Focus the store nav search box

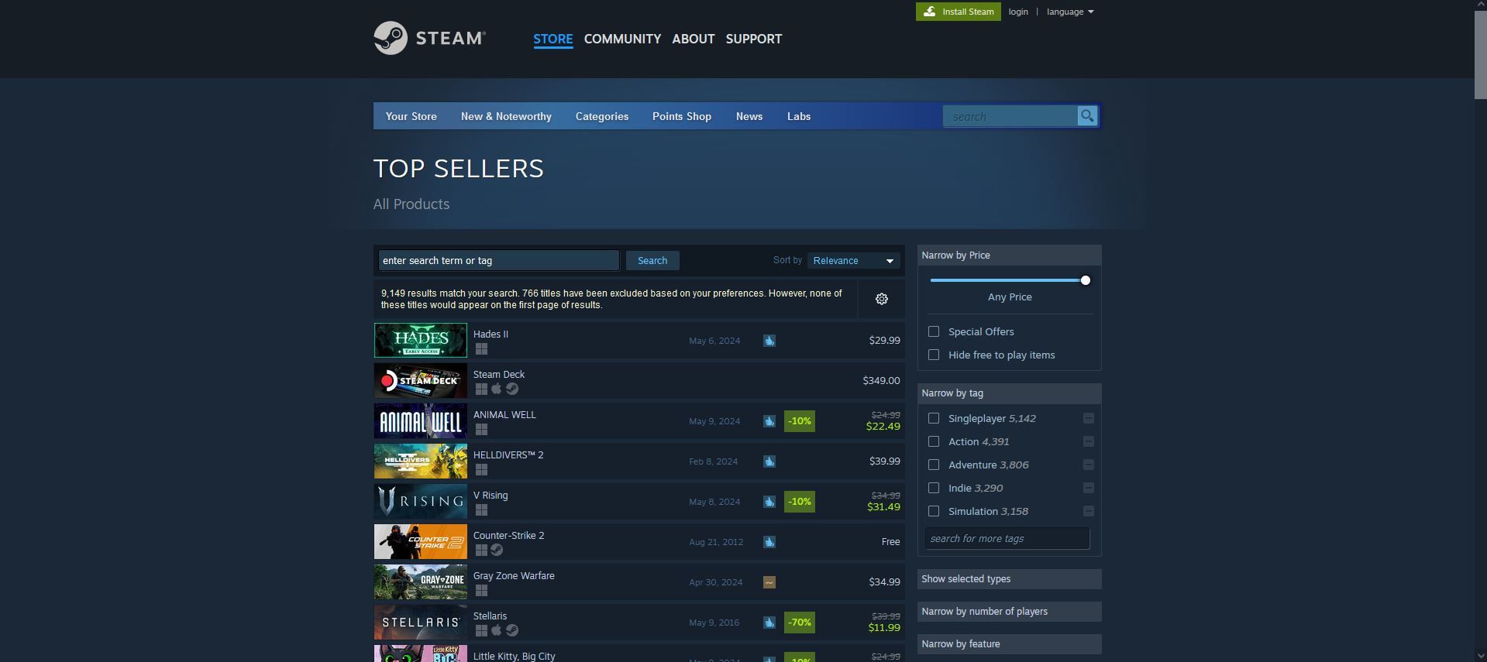(x=1010, y=116)
